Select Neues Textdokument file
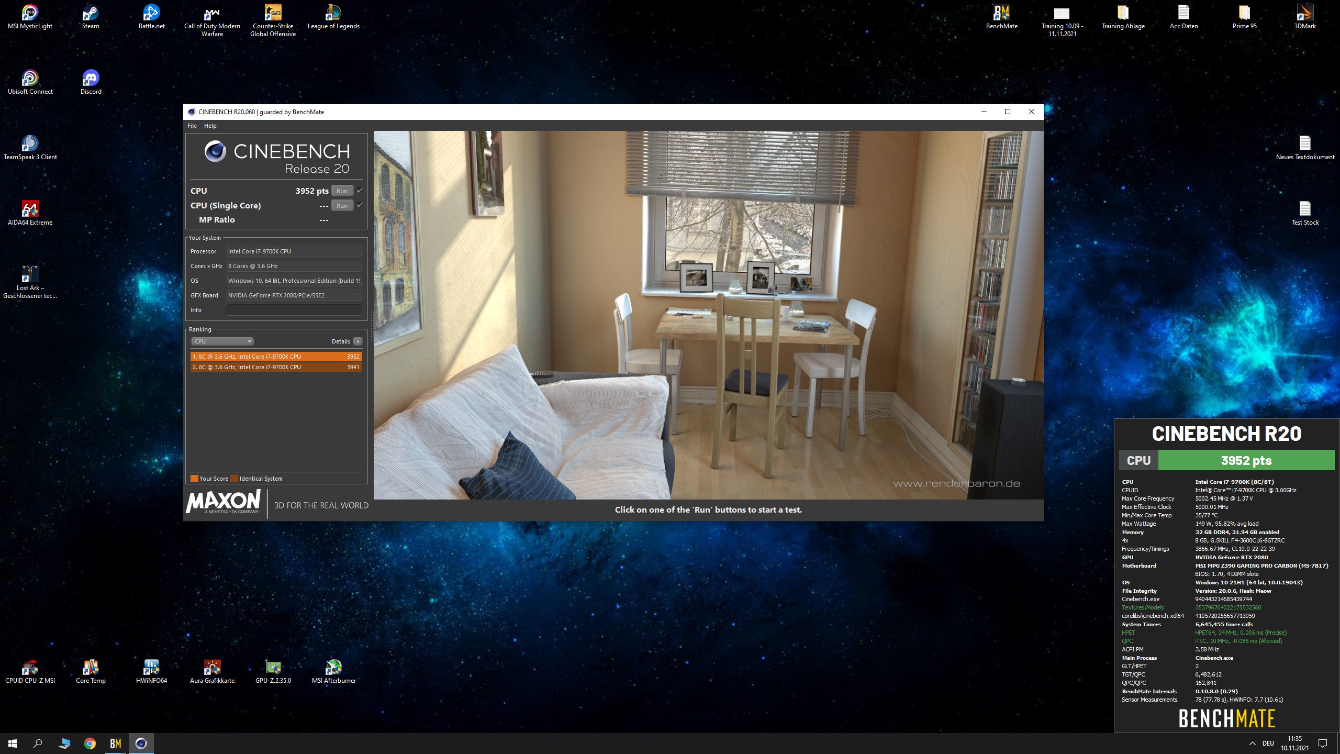Screen dimensions: 1340x754 coord(1305,148)
